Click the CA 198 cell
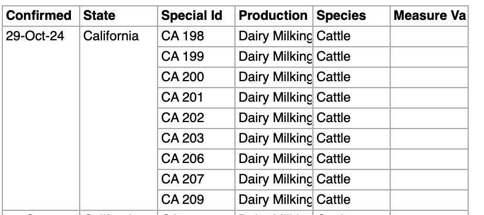The image size is (484, 215). (196, 36)
